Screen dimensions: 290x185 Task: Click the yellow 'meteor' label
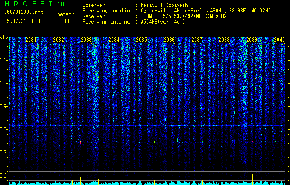(x=65, y=14)
